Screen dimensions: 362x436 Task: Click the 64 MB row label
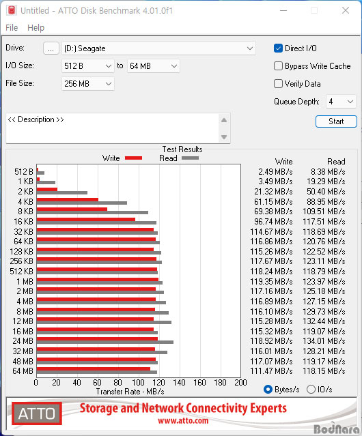click(23, 371)
